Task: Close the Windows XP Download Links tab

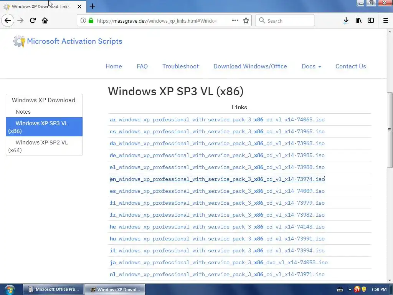Action: pos(79,7)
